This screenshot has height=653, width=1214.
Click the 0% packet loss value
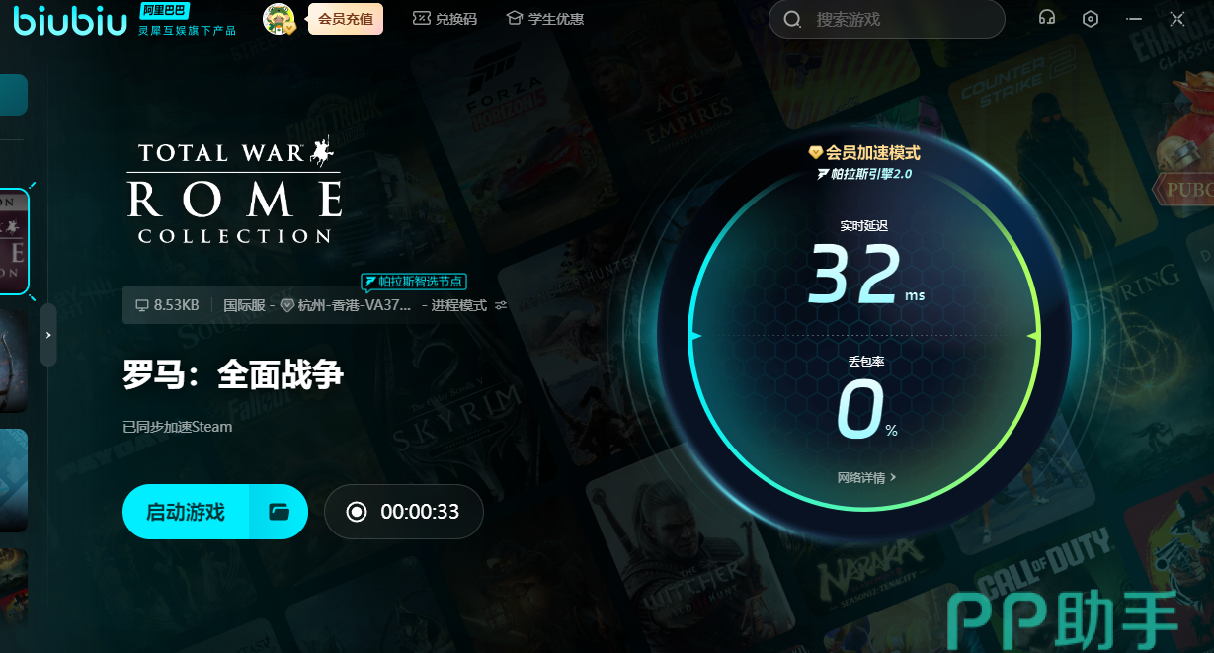[866, 411]
